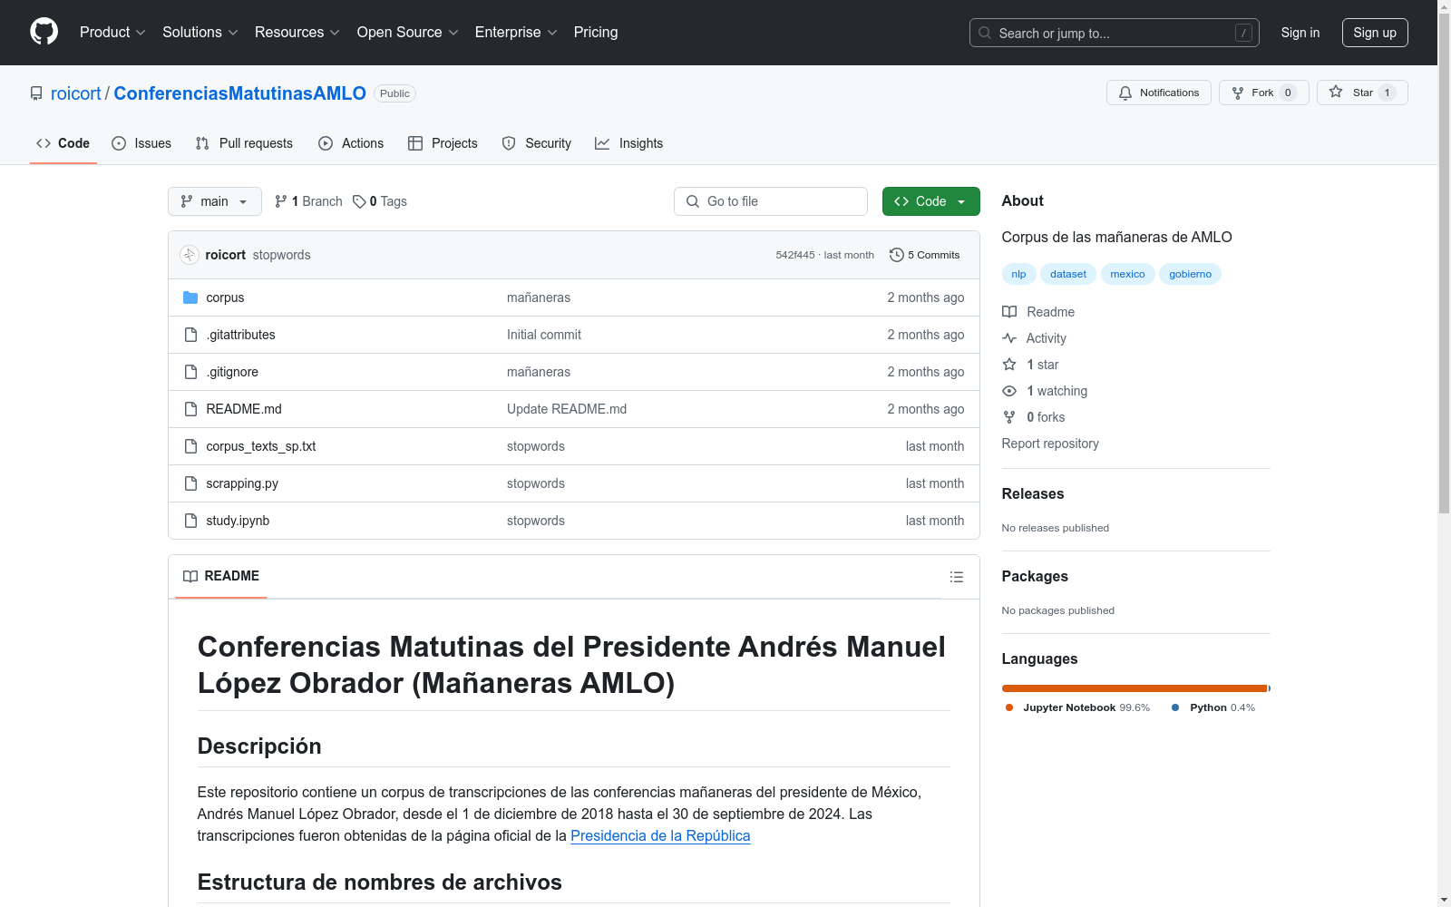View the 1 watching link

[1045, 391]
